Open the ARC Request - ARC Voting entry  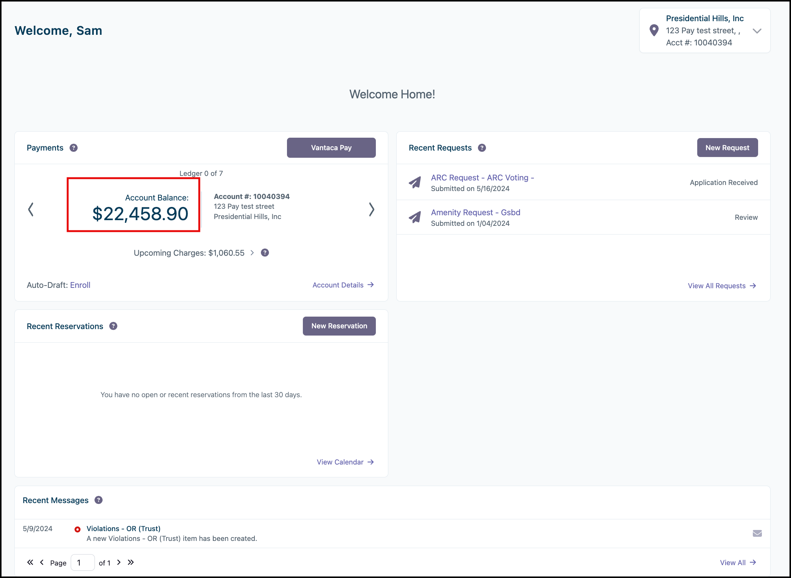tap(482, 178)
